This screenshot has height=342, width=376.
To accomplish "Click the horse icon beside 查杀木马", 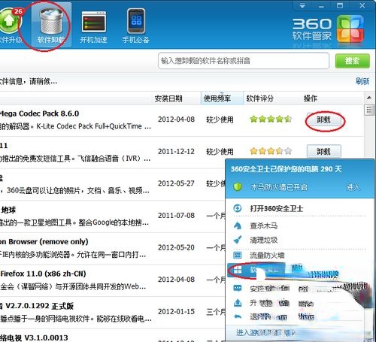I will 237,225.
